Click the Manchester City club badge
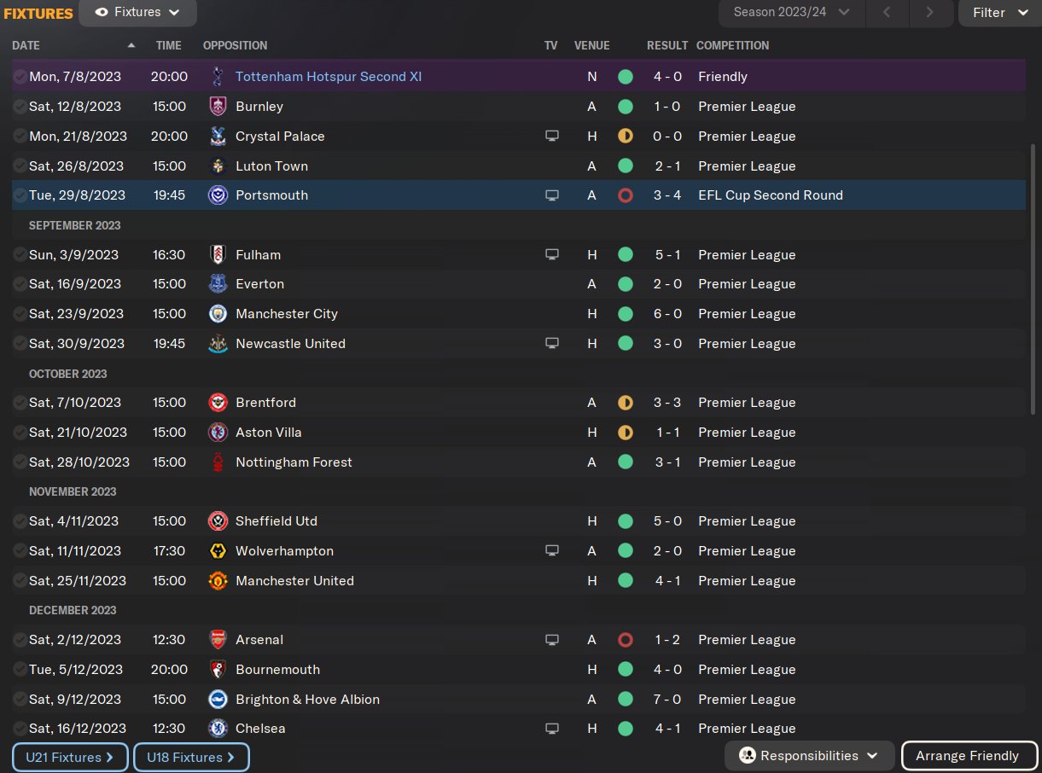The width and height of the screenshot is (1042, 773). pos(218,314)
